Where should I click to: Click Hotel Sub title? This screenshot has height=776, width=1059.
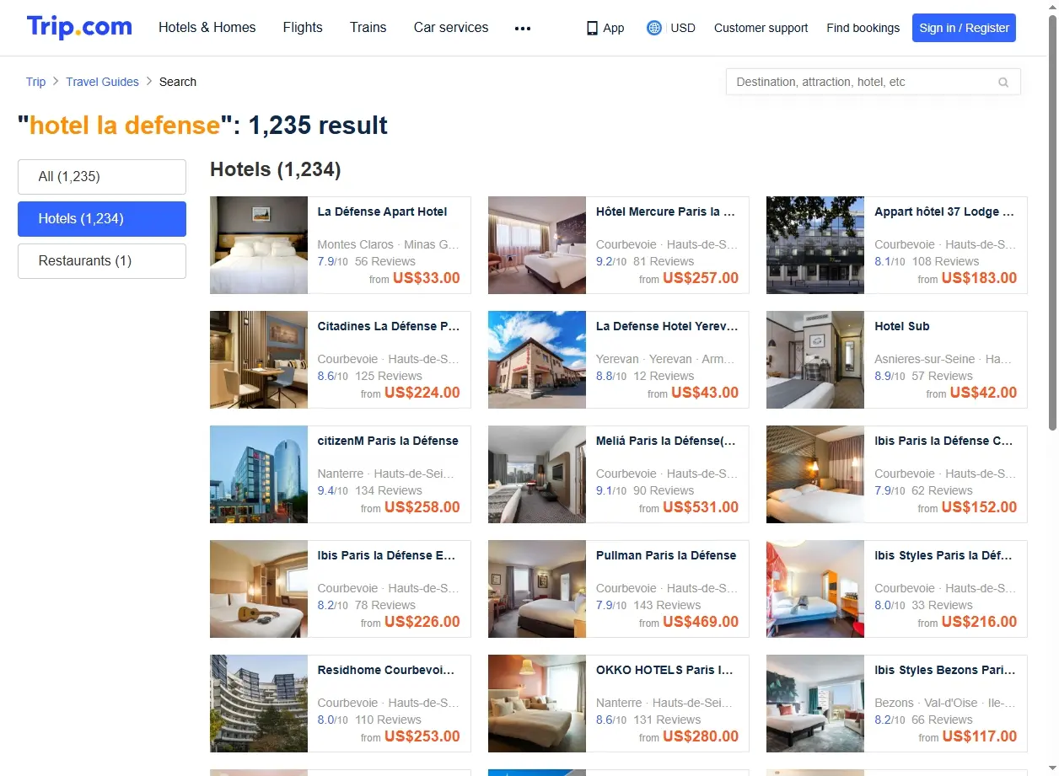[901, 326]
